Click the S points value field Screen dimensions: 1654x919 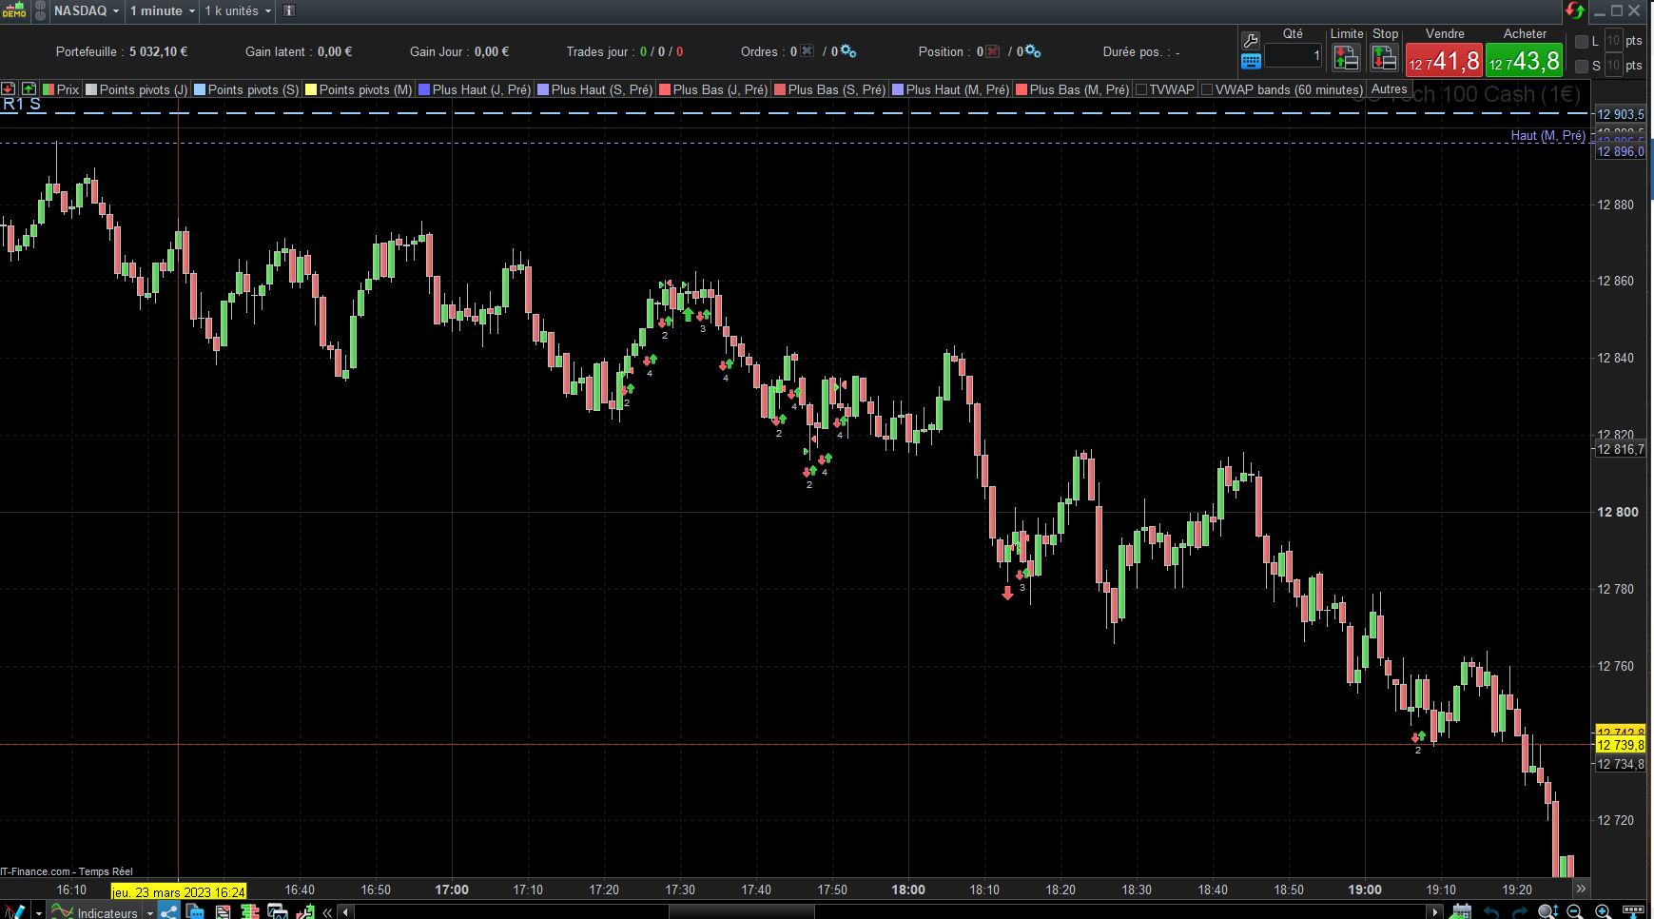click(1613, 66)
